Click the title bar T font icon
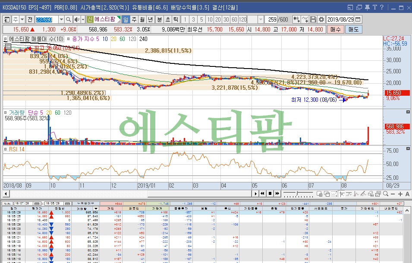 click(x=375, y=7)
